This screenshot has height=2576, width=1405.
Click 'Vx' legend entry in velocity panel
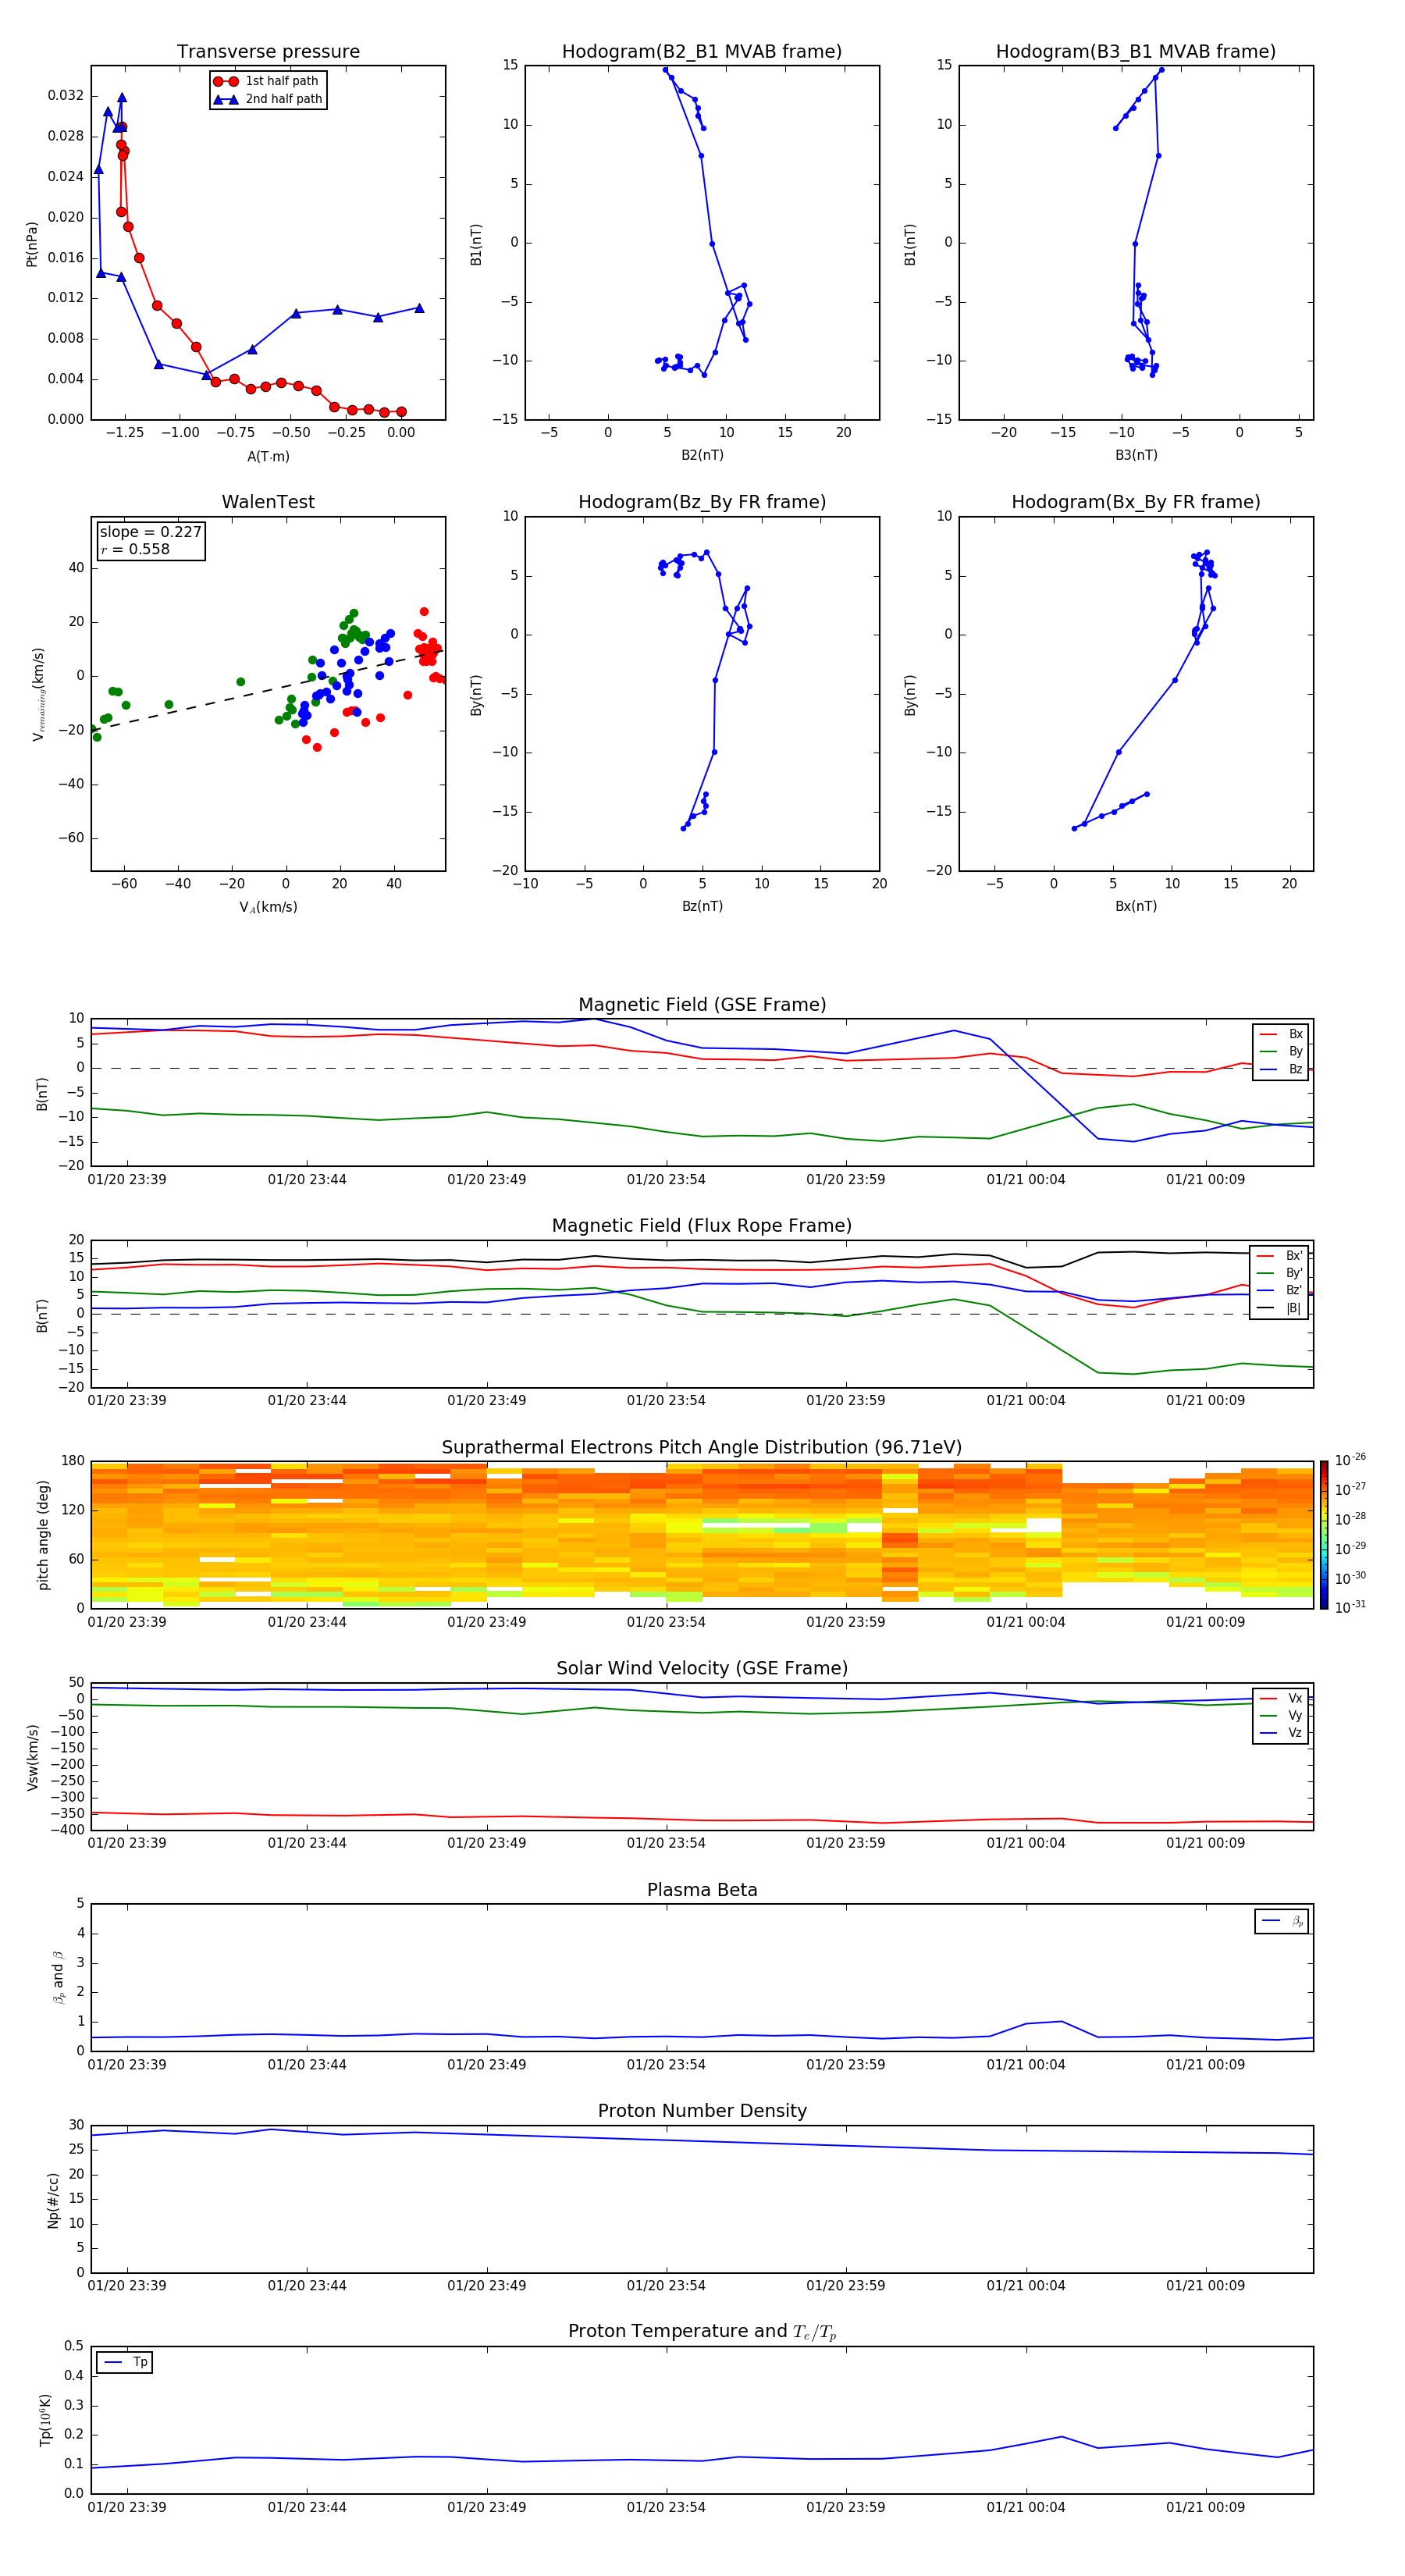tap(1282, 1699)
